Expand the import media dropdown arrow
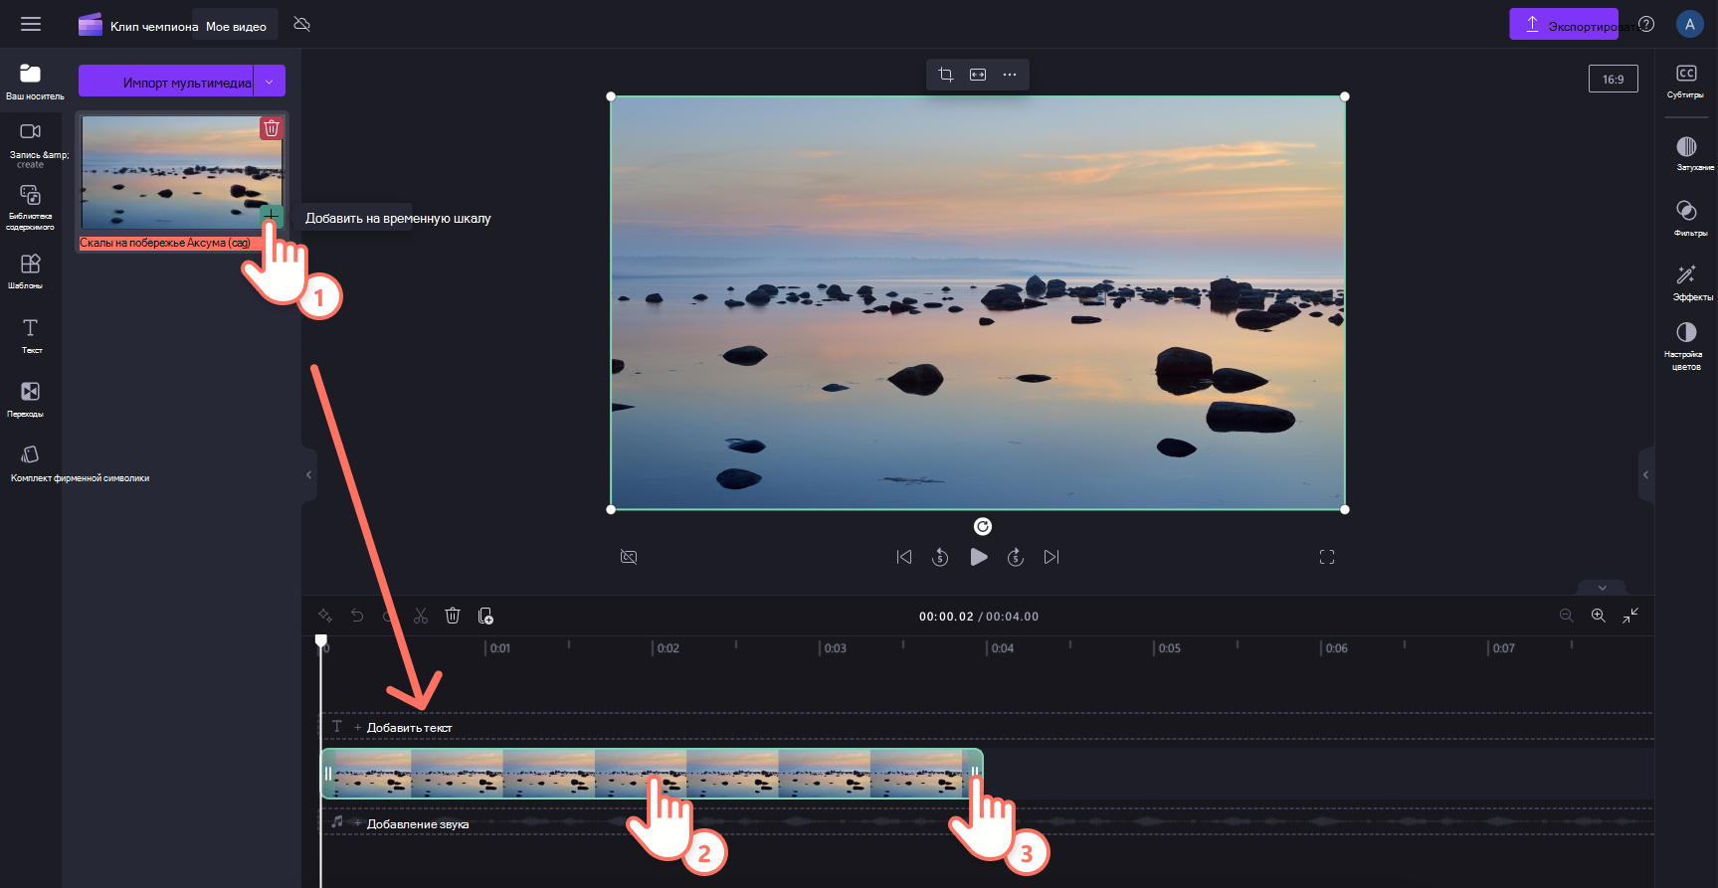Screen dimensions: 1718x888 coord(270,82)
